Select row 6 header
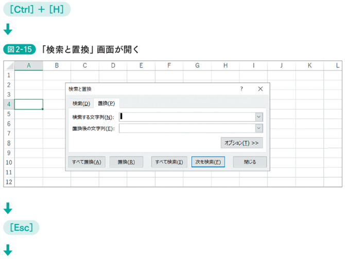This screenshot has width=345, height=259. tap(9, 124)
